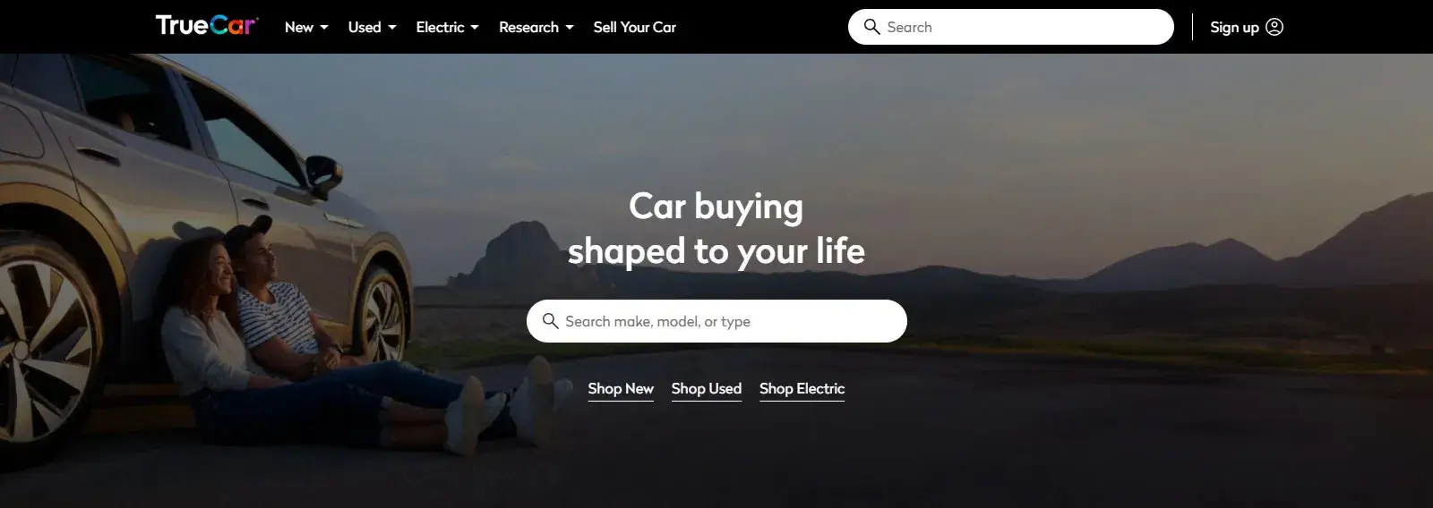Open the Electric menu label

click(x=440, y=27)
